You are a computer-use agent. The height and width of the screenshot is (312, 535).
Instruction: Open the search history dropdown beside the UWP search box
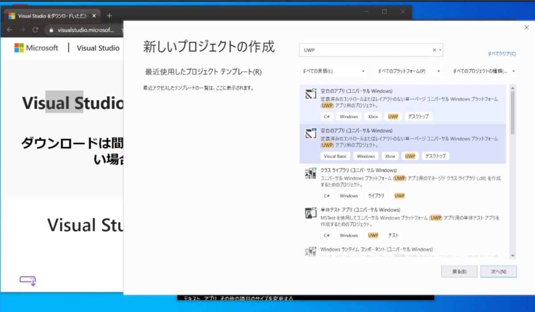click(440, 50)
